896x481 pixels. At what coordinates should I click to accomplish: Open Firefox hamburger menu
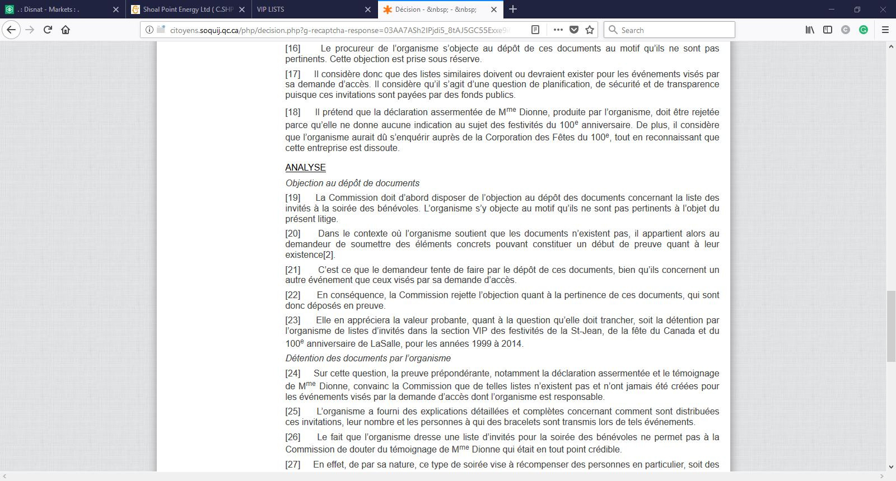[885, 30]
